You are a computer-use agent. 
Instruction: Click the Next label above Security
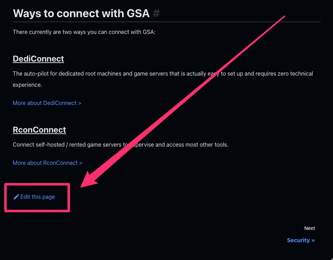309,228
